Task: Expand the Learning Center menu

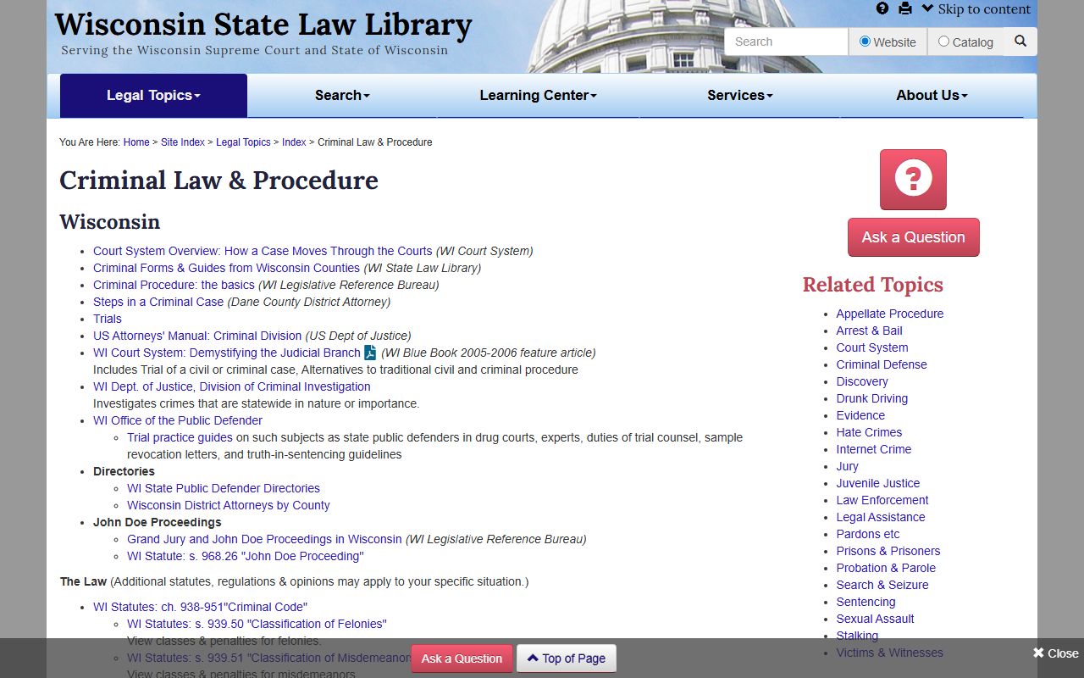Action: [x=538, y=96]
